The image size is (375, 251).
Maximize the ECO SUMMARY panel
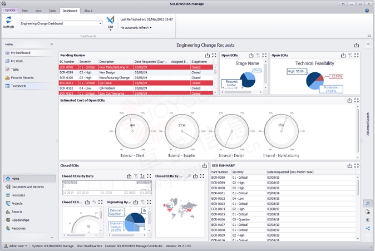click(357, 166)
